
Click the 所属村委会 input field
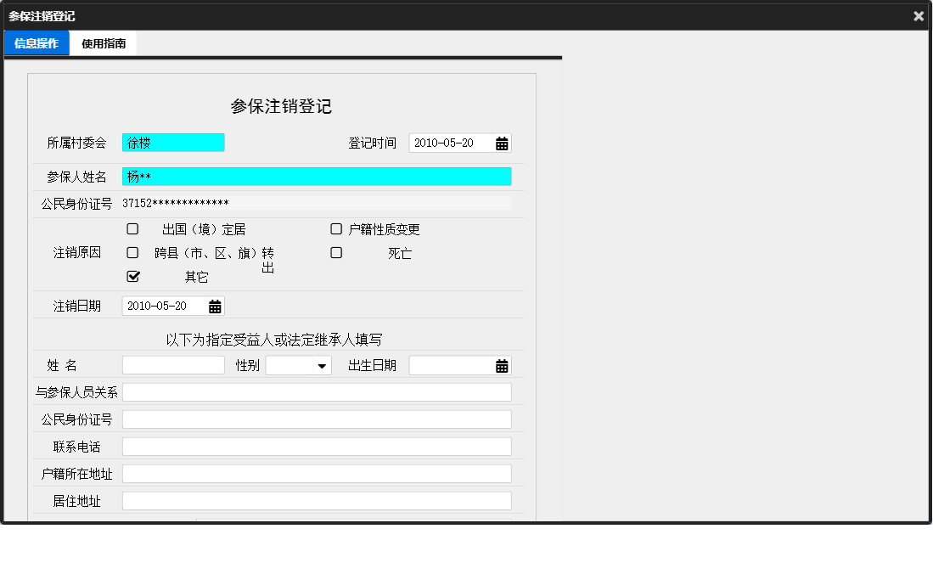[x=173, y=142]
